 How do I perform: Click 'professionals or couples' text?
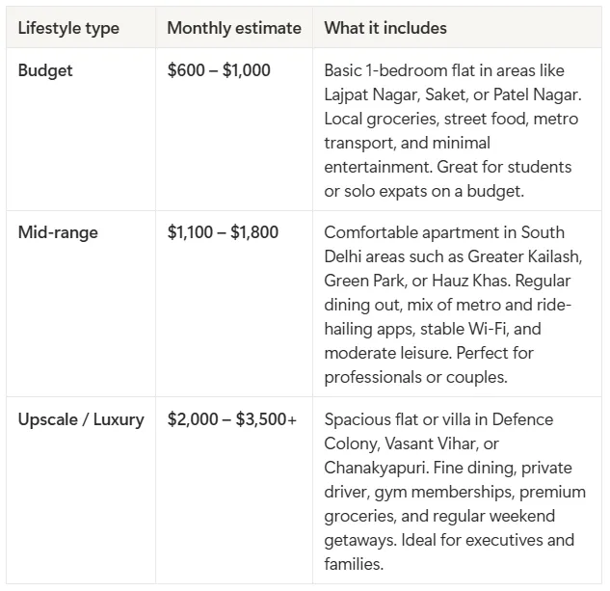point(415,377)
